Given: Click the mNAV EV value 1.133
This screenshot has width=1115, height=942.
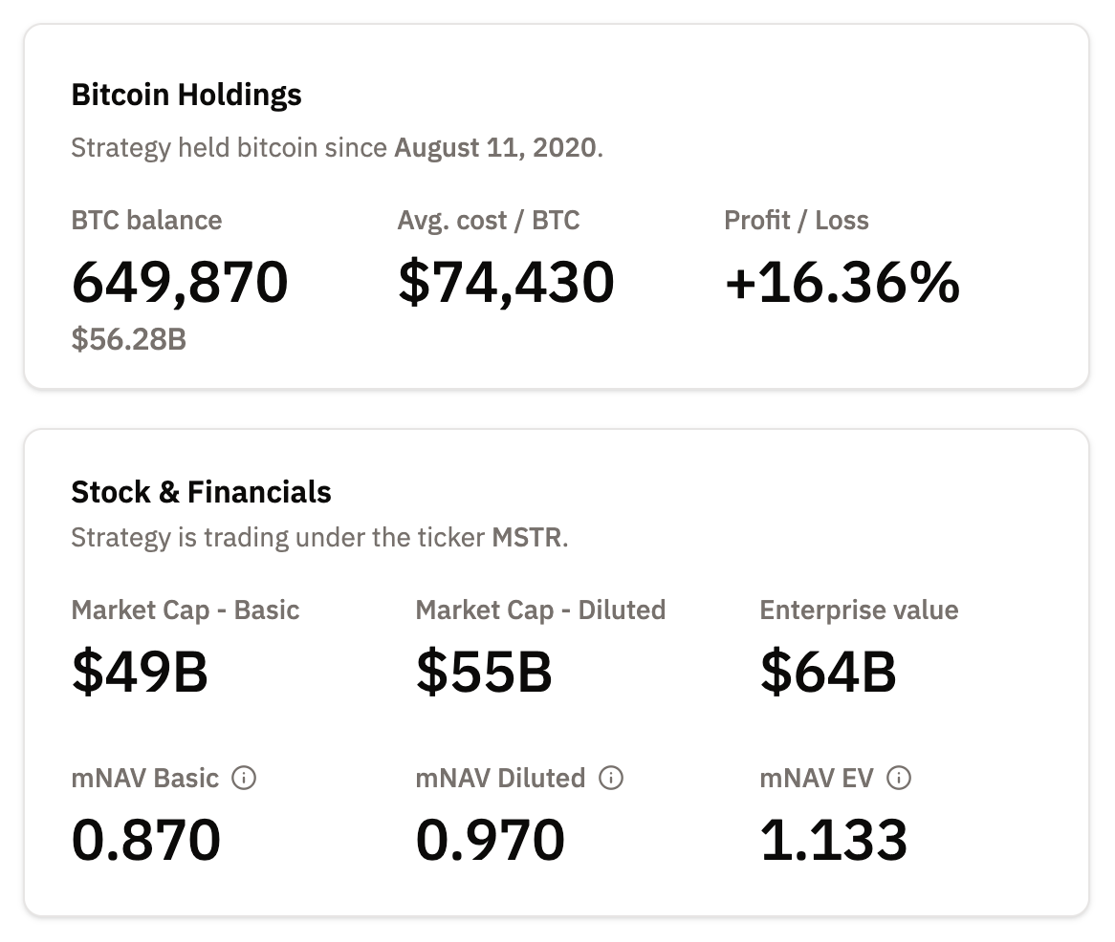Looking at the screenshot, I should 834,839.
